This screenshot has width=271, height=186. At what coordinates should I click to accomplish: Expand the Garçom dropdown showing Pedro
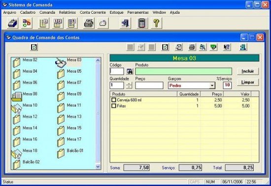[212, 85]
